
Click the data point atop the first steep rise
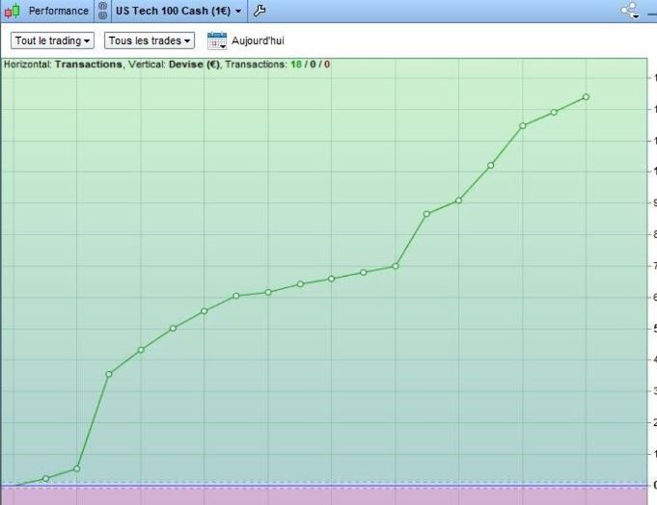click(109, 374)
